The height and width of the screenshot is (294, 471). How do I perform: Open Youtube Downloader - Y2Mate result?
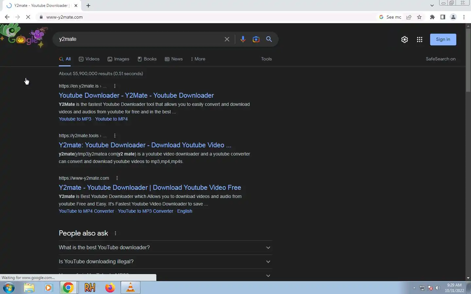[x=136, y=95]
